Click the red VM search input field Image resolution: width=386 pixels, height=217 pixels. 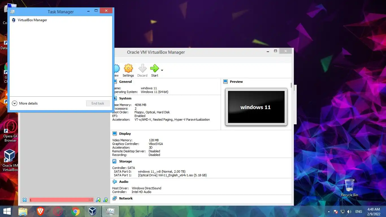[61, 200]
